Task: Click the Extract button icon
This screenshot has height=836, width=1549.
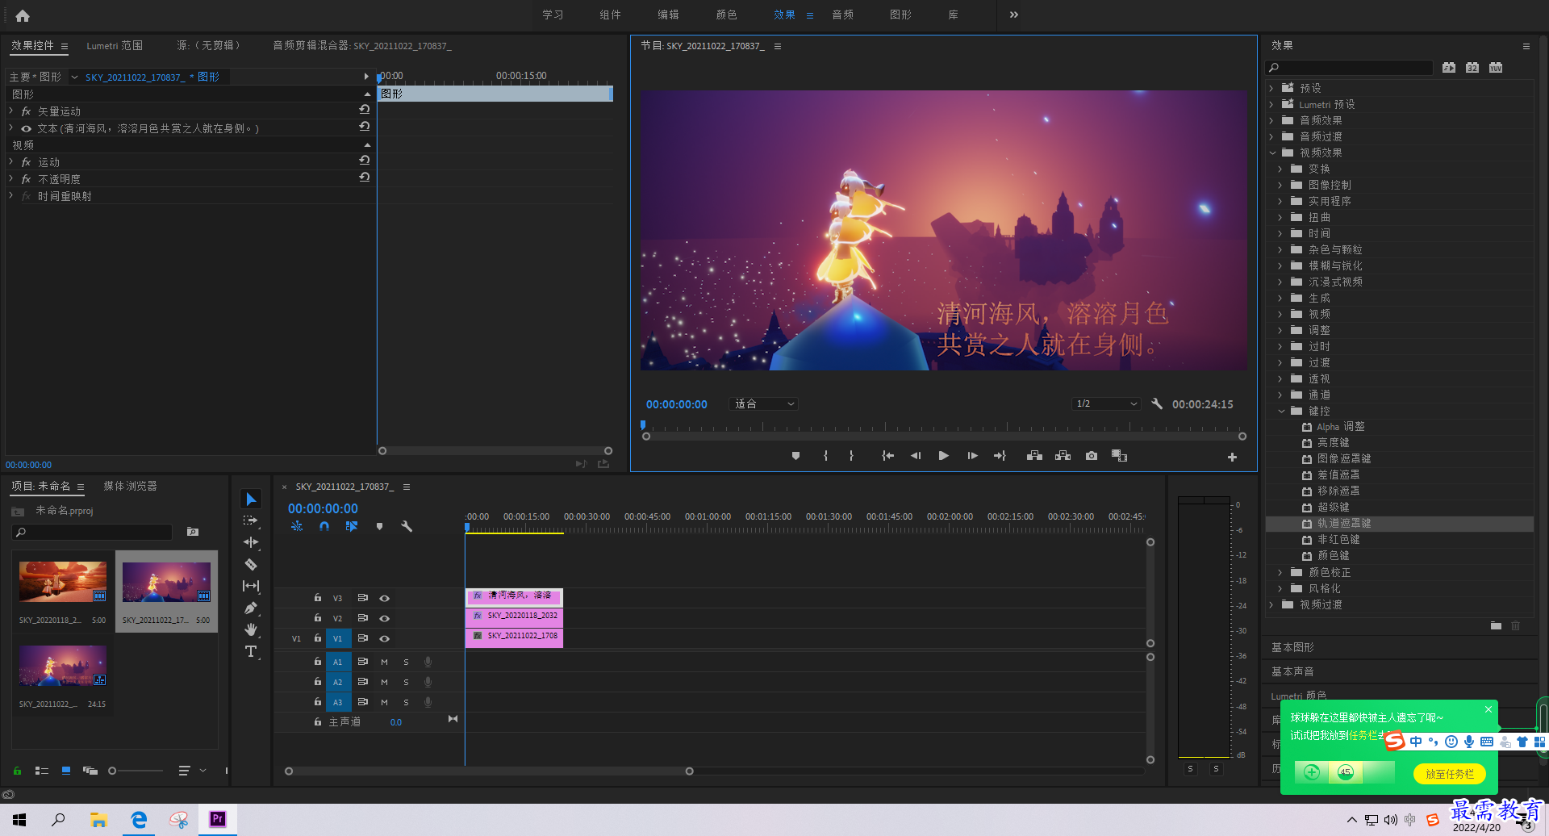Action: coord(1063,456)
